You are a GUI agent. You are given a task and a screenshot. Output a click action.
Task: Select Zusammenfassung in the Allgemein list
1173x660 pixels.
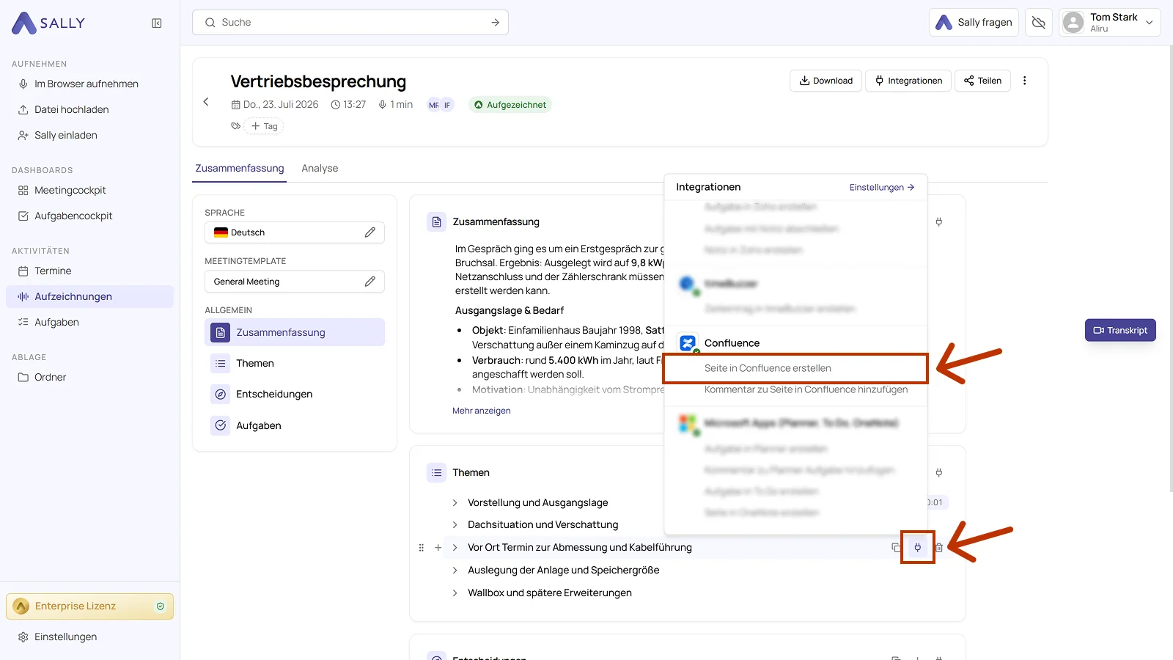[295, 332]
